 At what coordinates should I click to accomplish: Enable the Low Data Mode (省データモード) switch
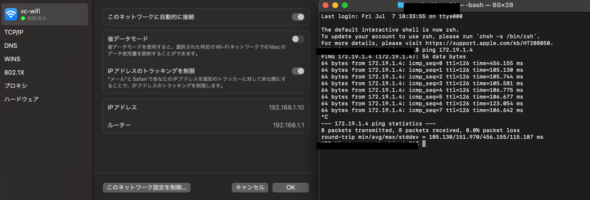298,39
